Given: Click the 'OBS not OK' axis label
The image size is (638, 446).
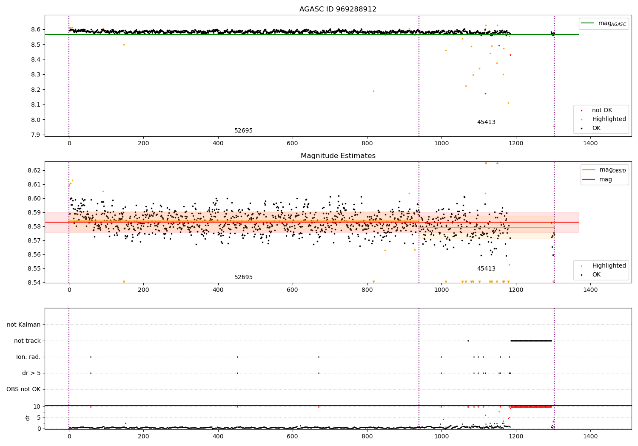Looking at the screenshot, I should tap(23, 390).
